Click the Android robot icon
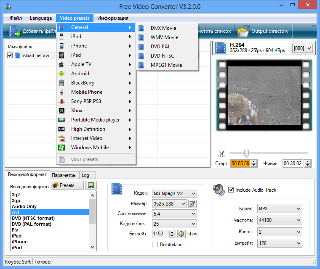This screenshot has height=269, width=320. [x=61, y=74]
